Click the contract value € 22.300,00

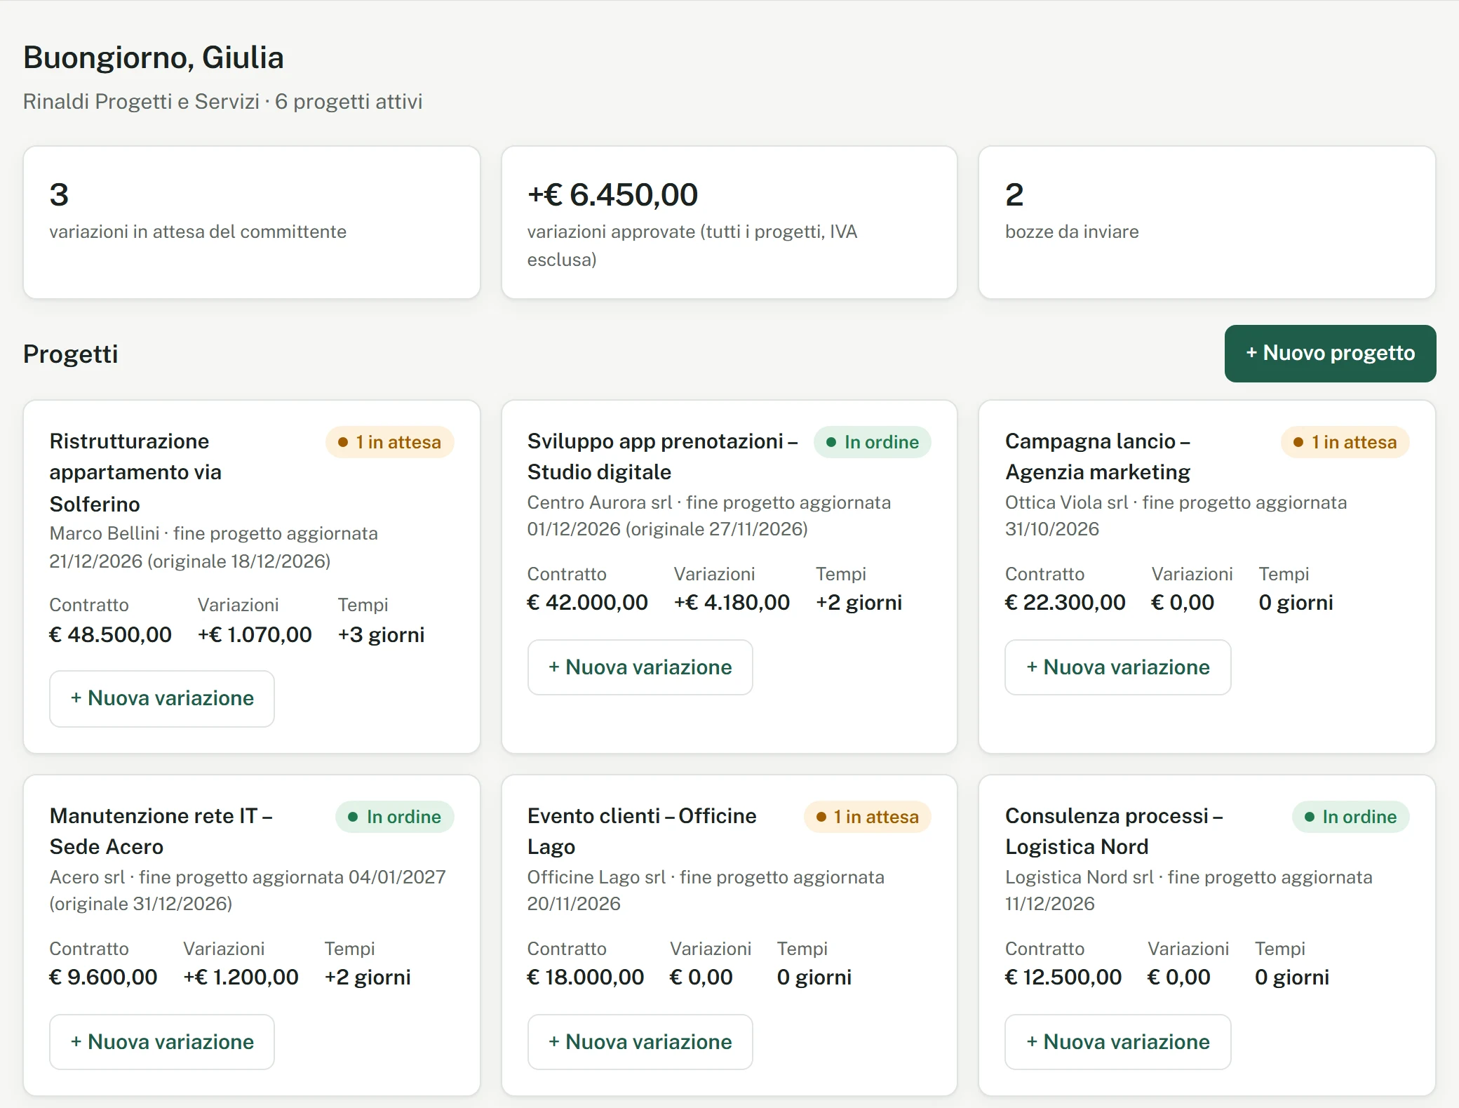point(1065,603)
